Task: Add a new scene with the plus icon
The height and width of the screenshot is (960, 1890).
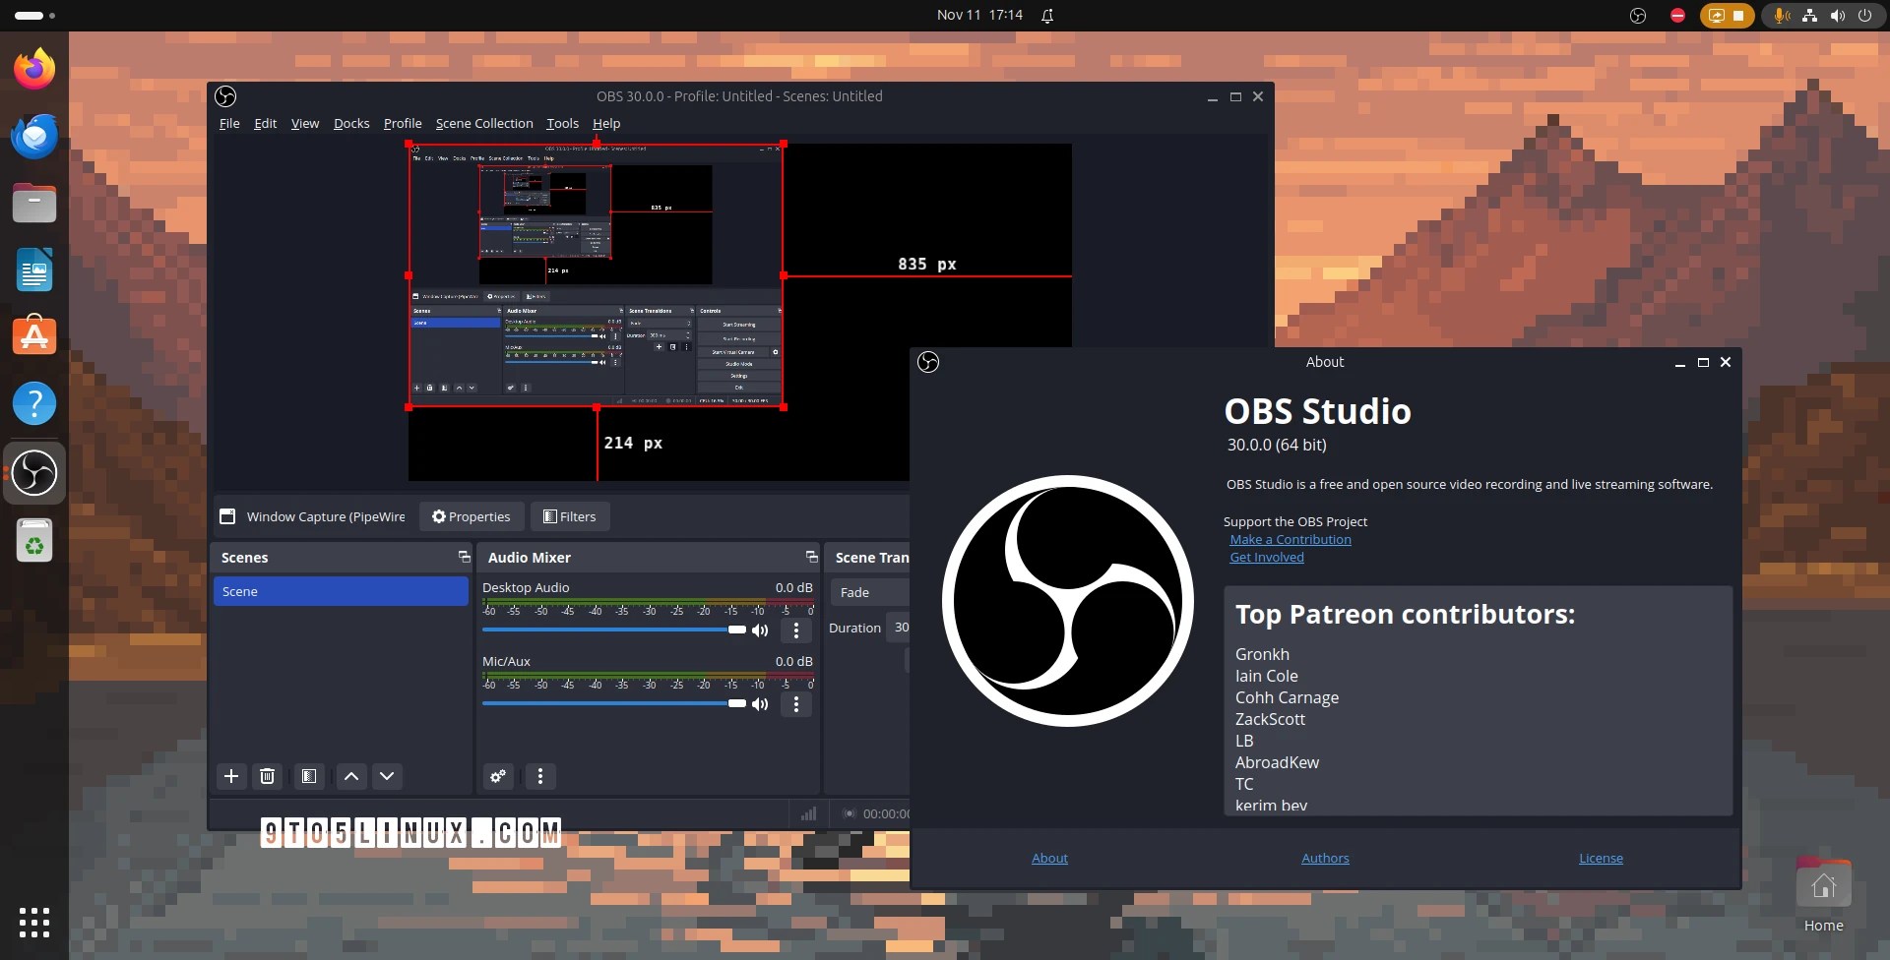Action: pos(230,776)
